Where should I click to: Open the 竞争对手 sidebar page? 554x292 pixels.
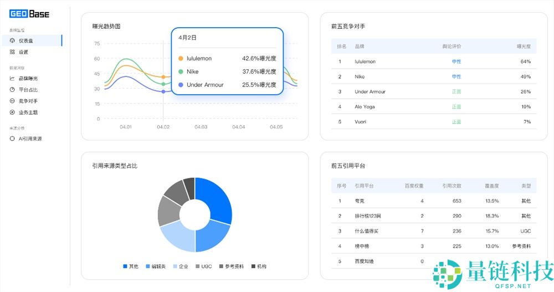point(28,101)
